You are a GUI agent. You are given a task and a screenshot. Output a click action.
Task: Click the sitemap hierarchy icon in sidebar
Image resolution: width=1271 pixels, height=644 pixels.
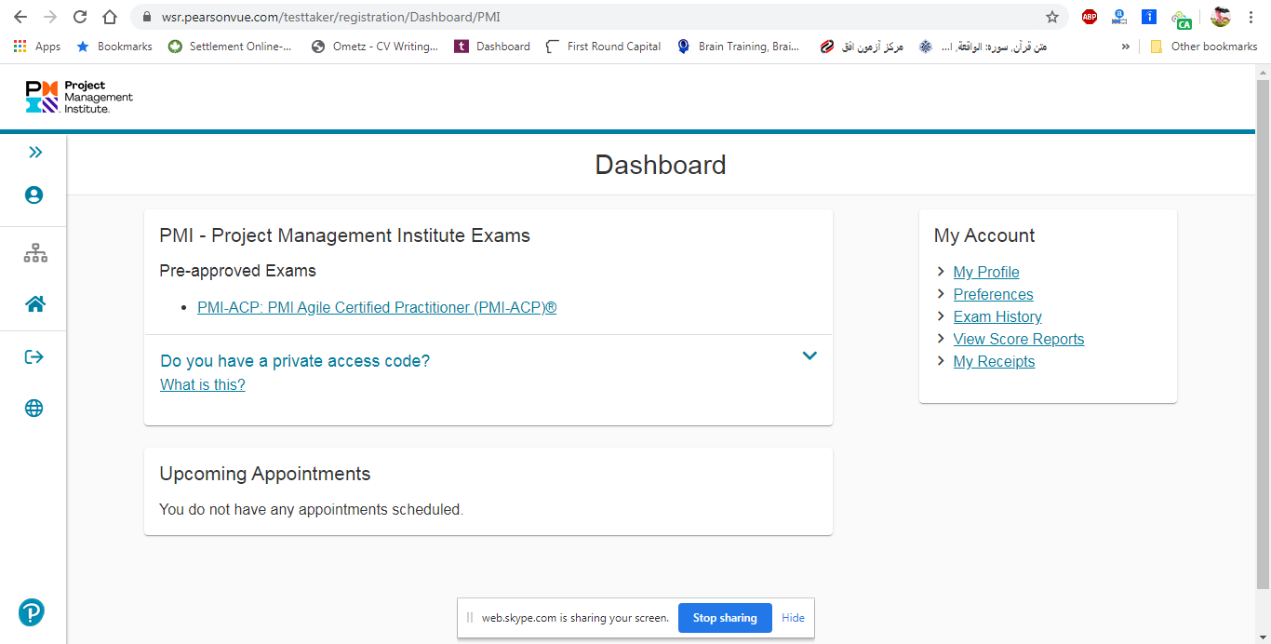click(35, 253)
